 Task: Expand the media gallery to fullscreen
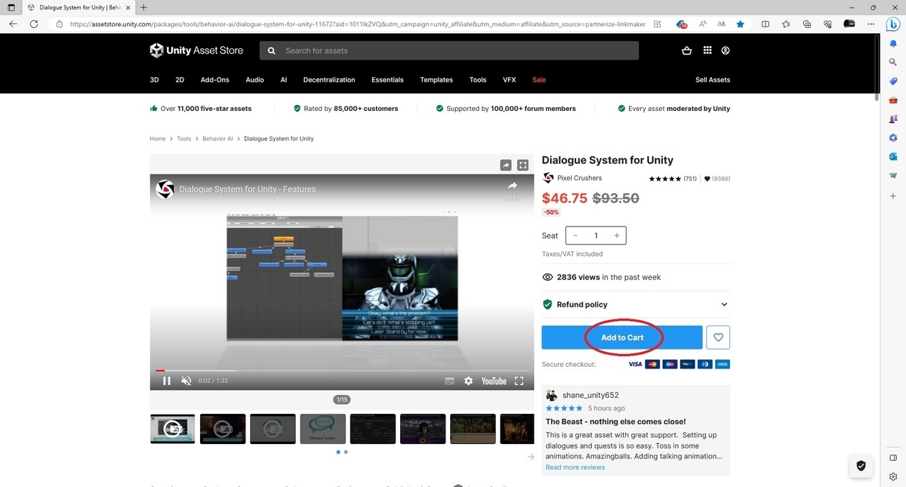tap(522, 165)
